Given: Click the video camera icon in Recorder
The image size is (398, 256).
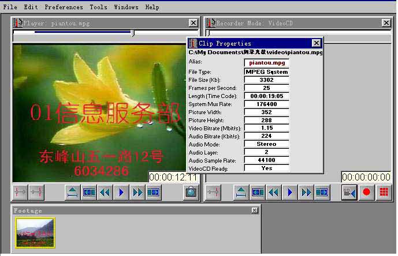Looking at the screenshot, I should pos(349,193).
